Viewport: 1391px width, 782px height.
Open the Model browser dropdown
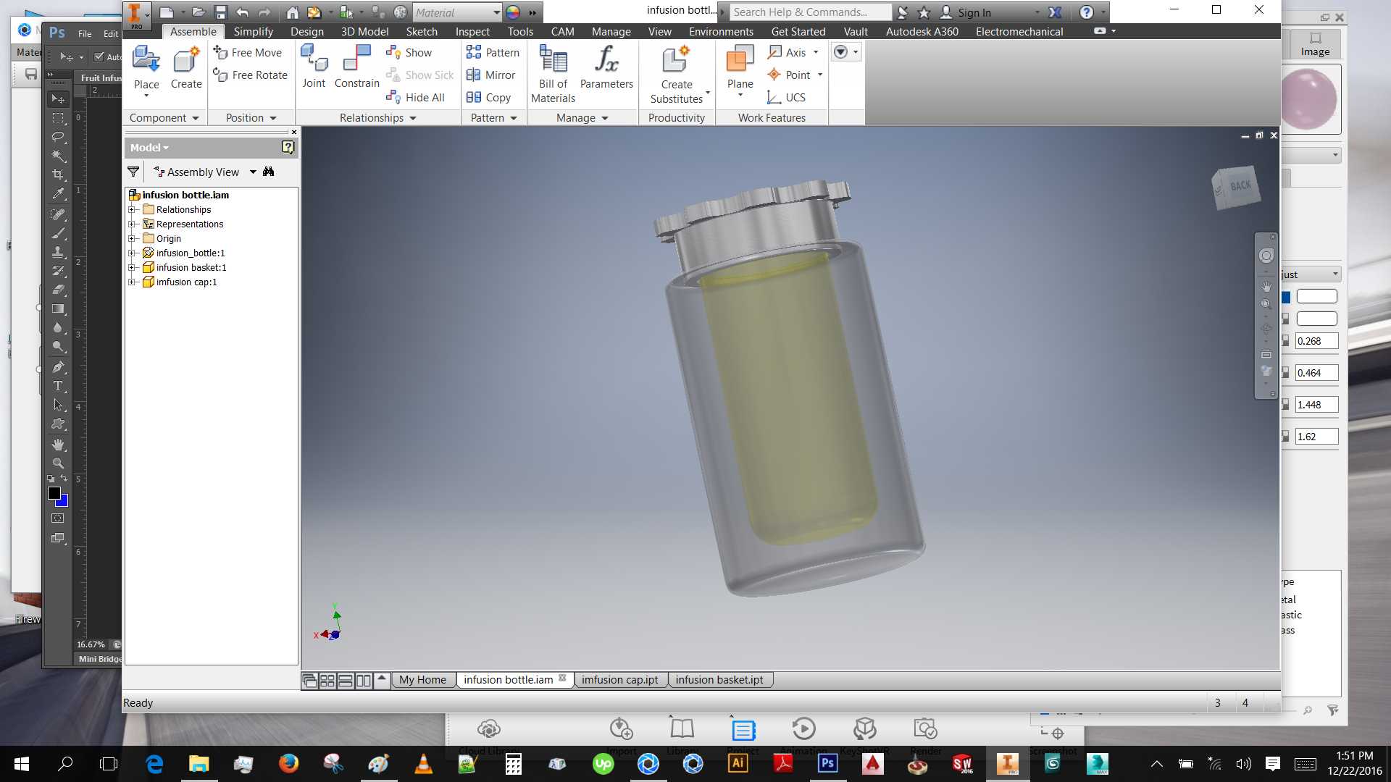[149, 148]
